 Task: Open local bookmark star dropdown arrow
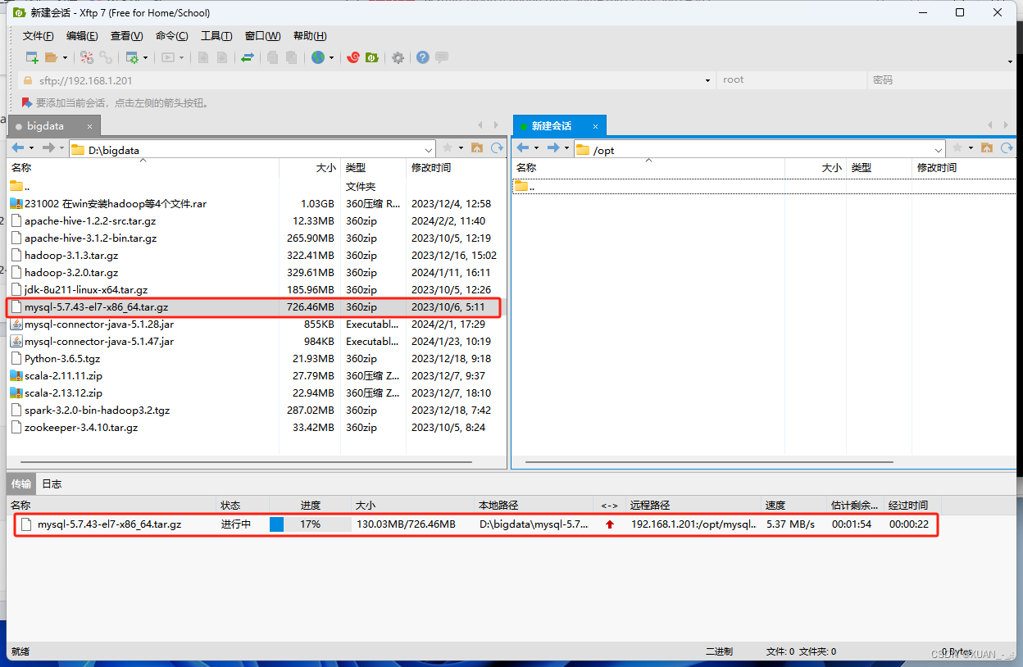(x=461, y=148)
